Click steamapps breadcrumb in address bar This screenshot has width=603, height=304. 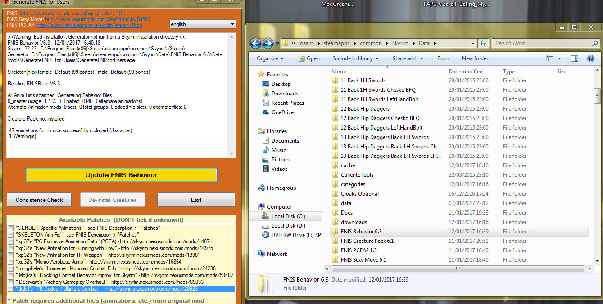(337, 44)
